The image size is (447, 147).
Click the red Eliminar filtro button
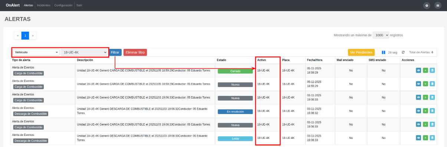point(135,53)
